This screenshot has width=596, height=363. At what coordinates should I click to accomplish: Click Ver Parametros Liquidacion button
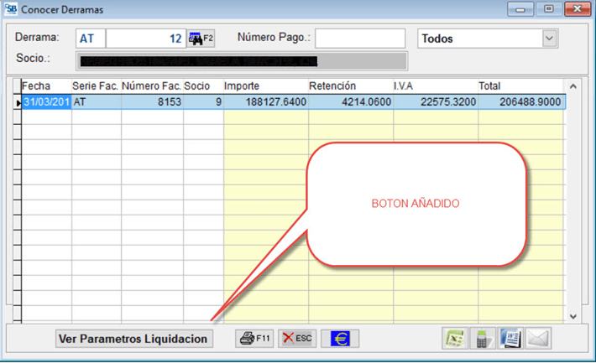pyautogui.click(x=133, y=339)
